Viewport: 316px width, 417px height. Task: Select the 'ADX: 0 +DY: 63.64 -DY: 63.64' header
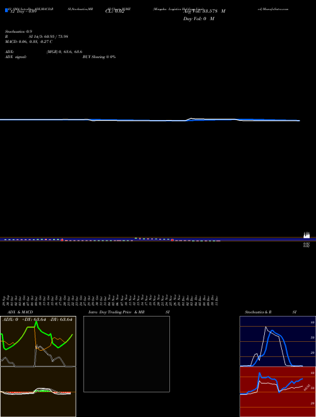37,319
